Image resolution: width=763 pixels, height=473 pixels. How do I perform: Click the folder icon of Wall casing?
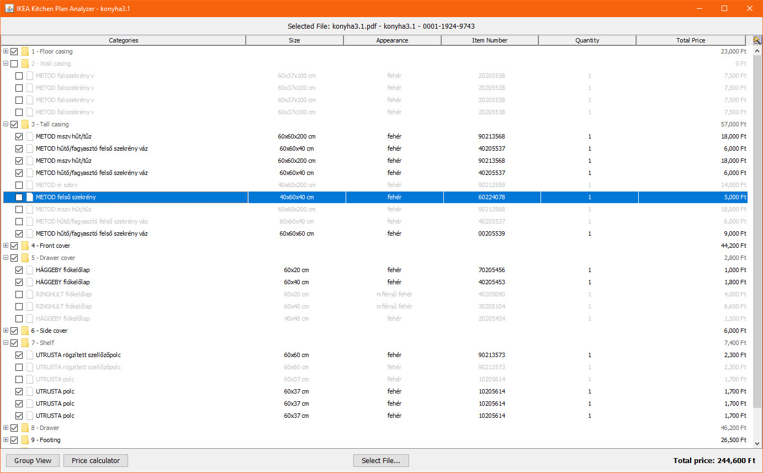pos(25,63)
